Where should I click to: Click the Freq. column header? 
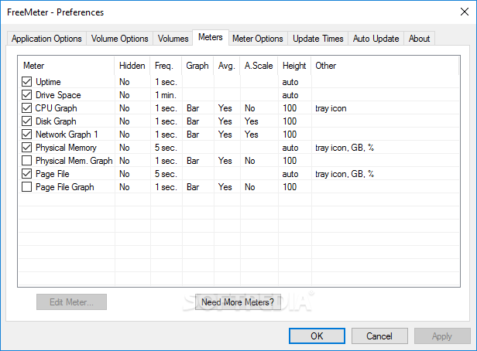pyautogui.click(x=166, y=66)
